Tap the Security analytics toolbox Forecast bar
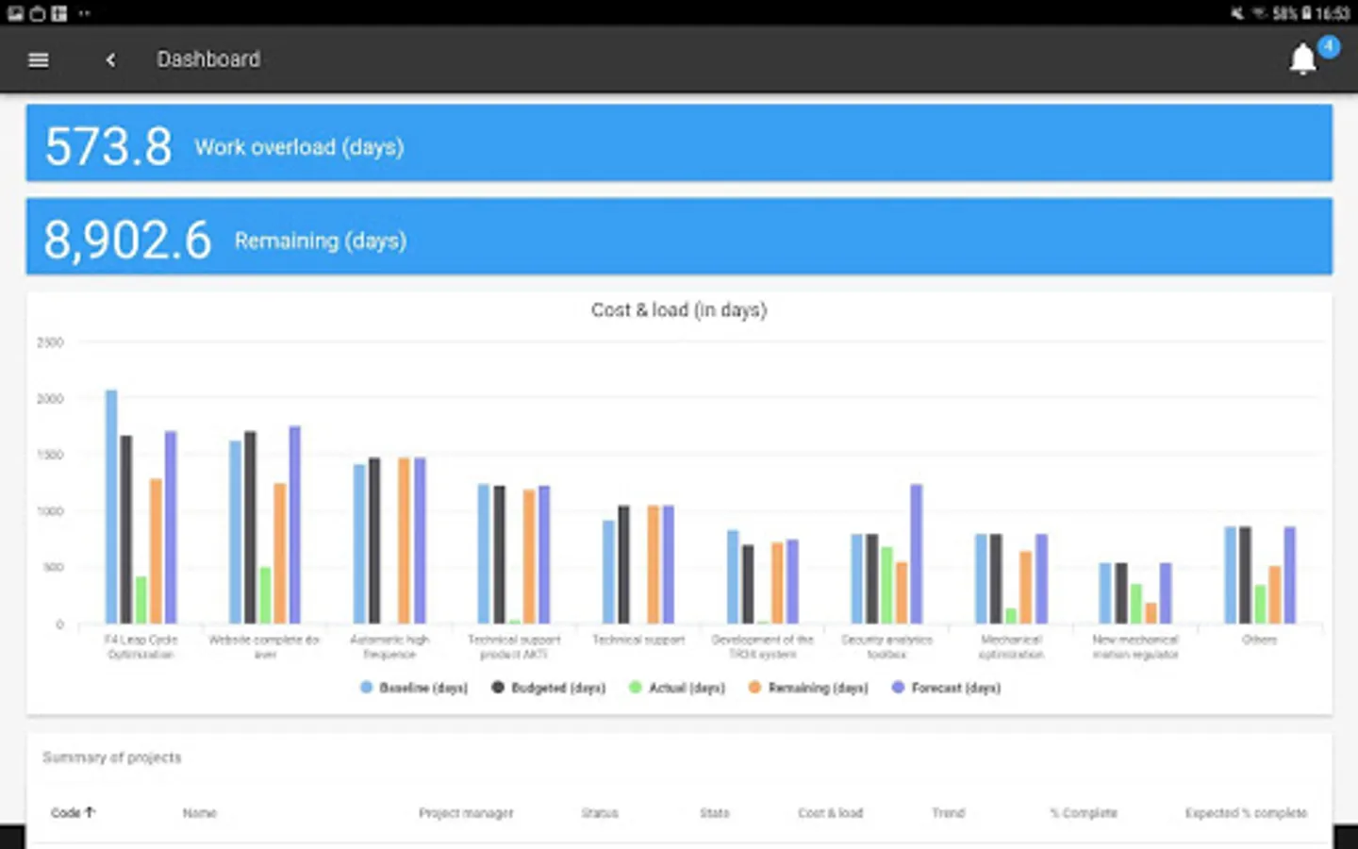Screen dimensions: 1358x849 click(x=916, y=554)
